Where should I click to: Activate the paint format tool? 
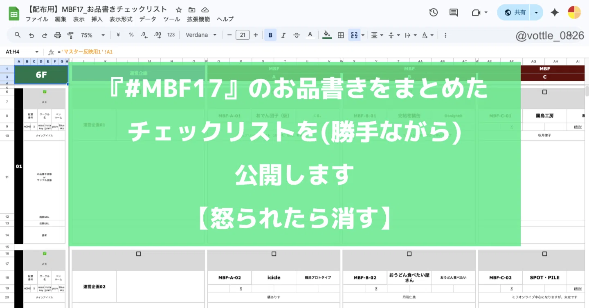70,35
